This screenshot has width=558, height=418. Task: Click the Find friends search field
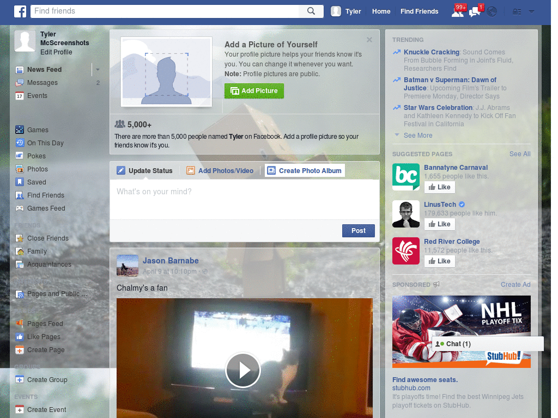166,11
